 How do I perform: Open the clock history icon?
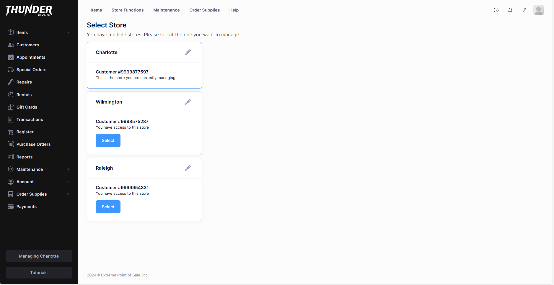pyautogui.click(x=496, y=10)
